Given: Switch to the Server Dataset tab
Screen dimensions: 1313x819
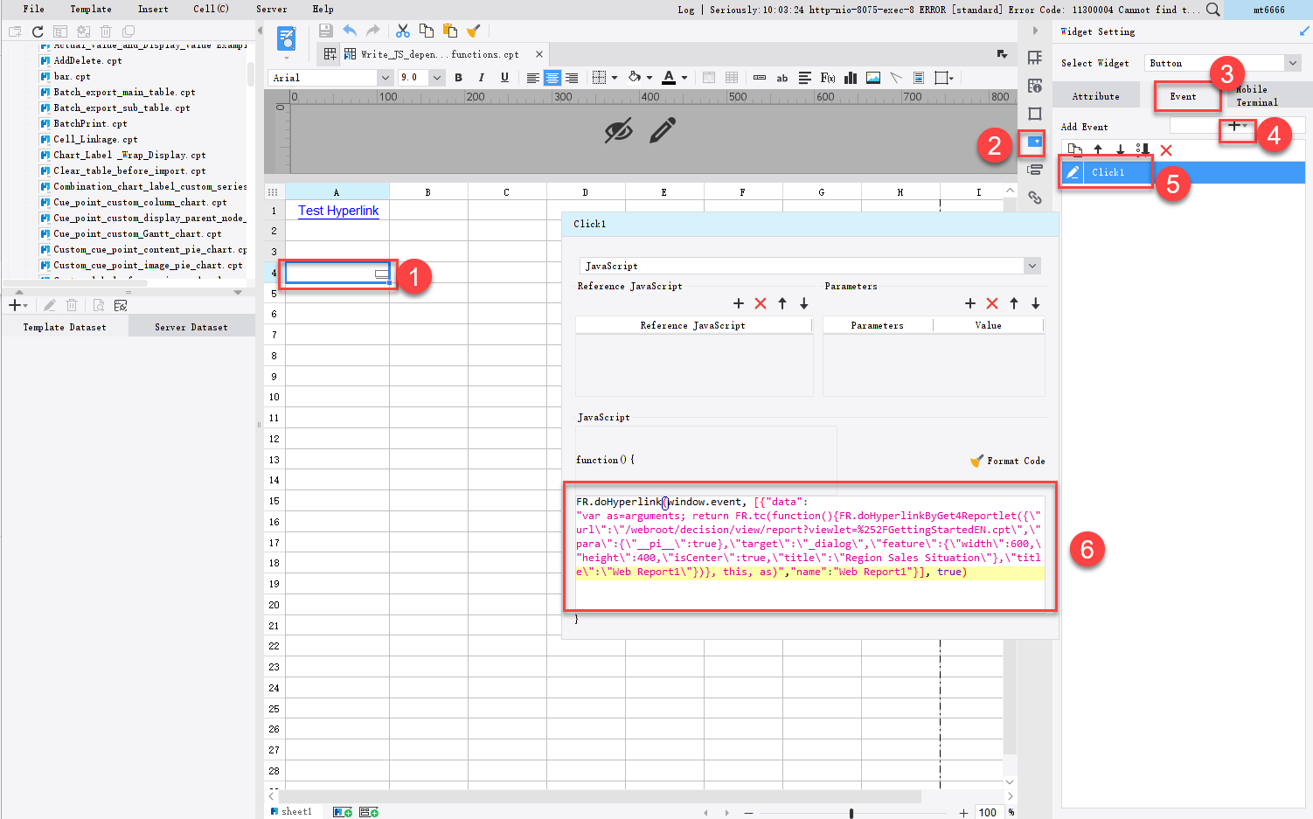Looking at the screenshot, I should click(191, 327).
